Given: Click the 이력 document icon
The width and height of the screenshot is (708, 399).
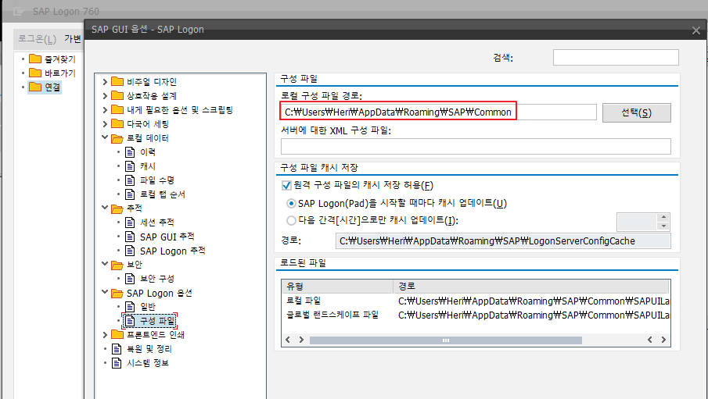Looking at the screenshot, I should coord(130,152).
